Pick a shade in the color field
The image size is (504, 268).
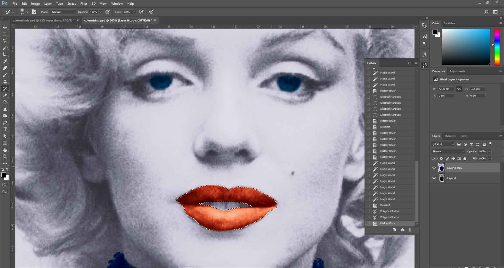(466, 47)
